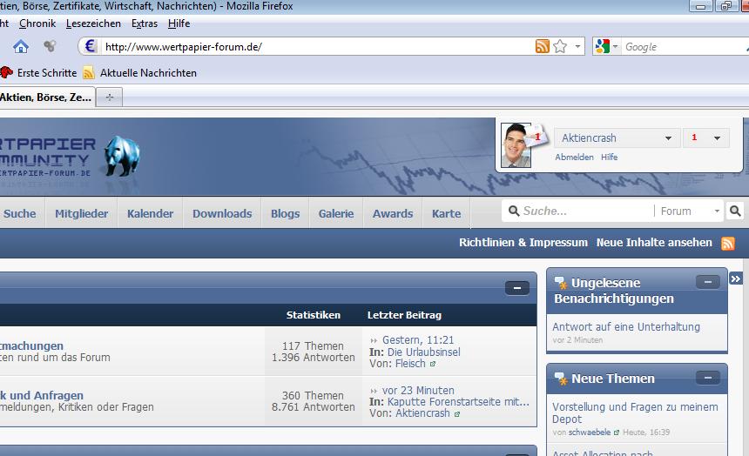
Task: Open Aktiencrash author link in last post
Action: (x=422, y=413)
